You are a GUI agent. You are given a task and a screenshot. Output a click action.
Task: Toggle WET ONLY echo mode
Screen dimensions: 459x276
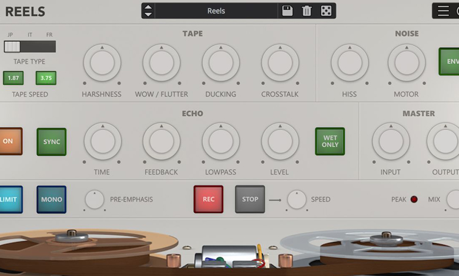tap(330, 141)
